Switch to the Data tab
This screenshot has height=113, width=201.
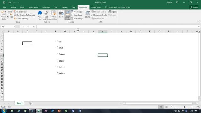56,7
